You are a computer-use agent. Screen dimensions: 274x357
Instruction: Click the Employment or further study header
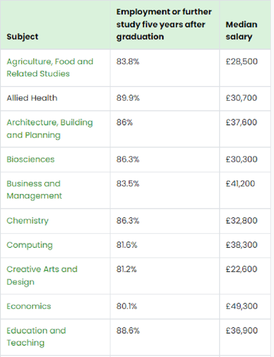click(164, 24)
